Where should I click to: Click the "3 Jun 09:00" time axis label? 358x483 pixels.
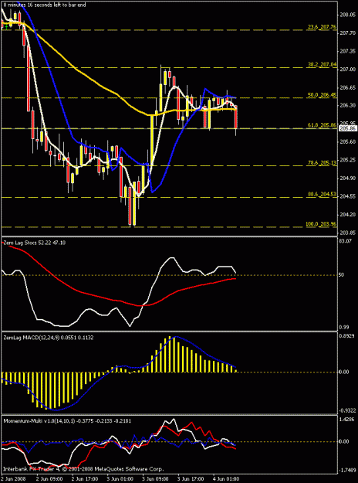(155, 479)
